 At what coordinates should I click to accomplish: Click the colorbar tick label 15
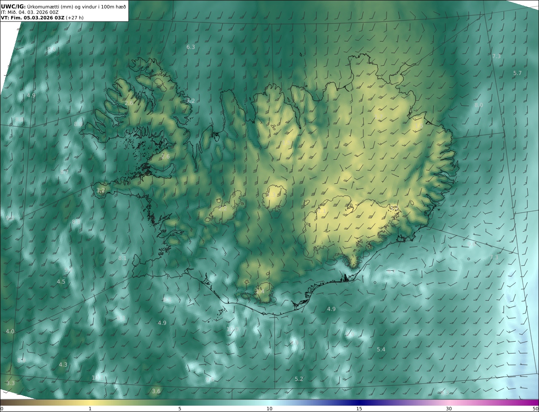[359, 409]
